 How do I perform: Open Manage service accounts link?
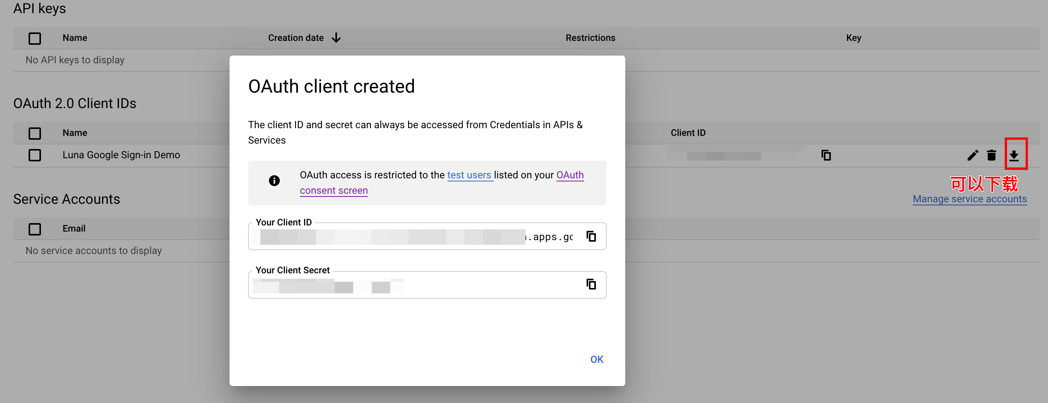[x=970, y=199]
